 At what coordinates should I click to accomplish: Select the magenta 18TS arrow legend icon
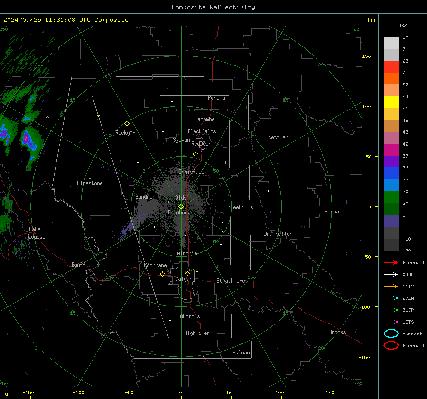pyautogui.click(x=391, y=322)
